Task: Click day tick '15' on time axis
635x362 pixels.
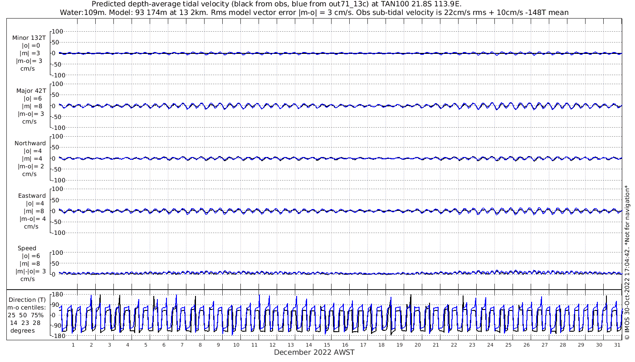Action: pyautogui.click(x=327, y=344)
